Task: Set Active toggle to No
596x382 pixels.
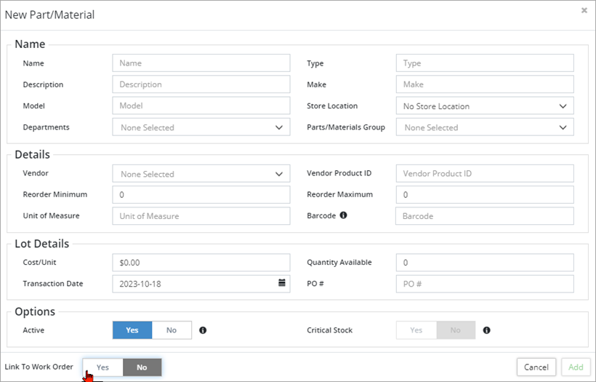Action: click(x=172, y=330)
